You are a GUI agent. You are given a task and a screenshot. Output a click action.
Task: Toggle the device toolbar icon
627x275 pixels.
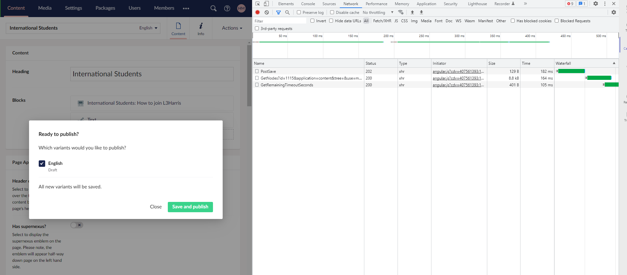(266, 4)
